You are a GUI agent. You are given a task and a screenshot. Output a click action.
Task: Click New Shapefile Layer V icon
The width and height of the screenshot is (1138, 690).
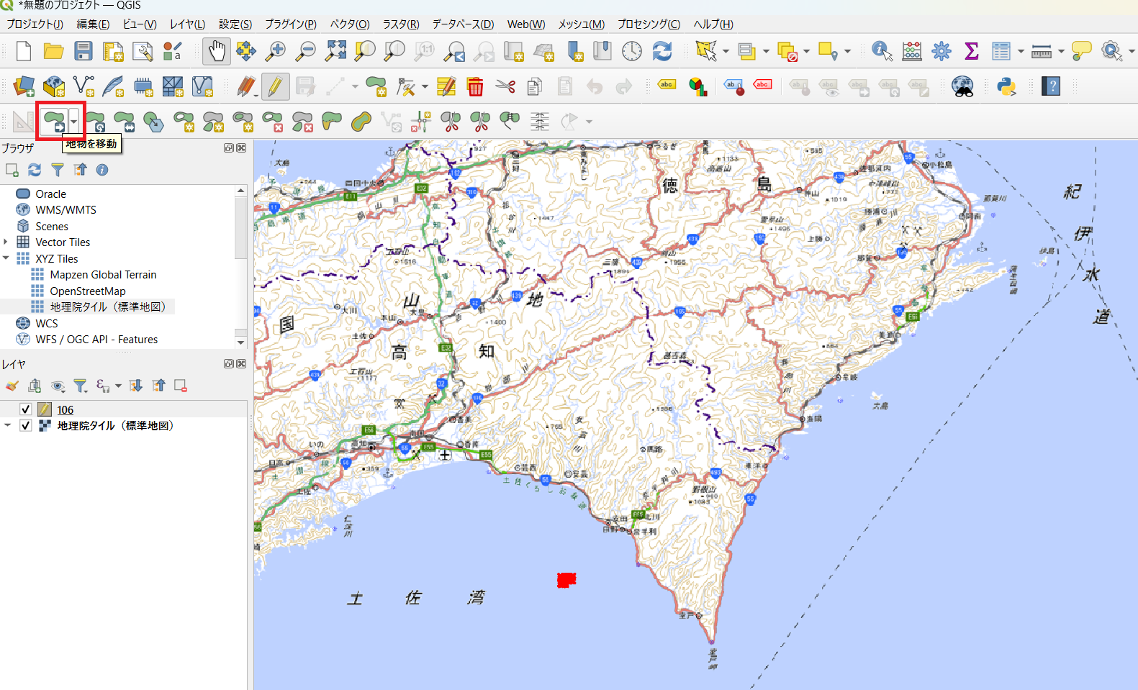83,87
